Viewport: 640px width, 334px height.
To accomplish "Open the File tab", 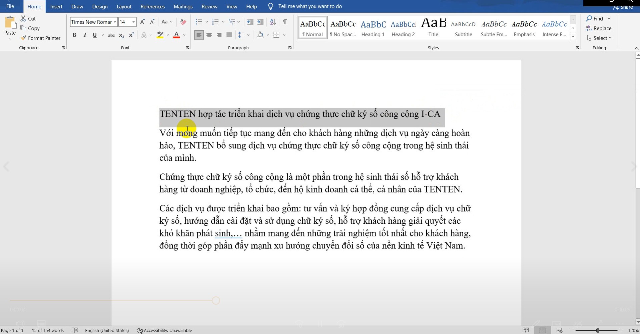I will click(x=10, y=6).
